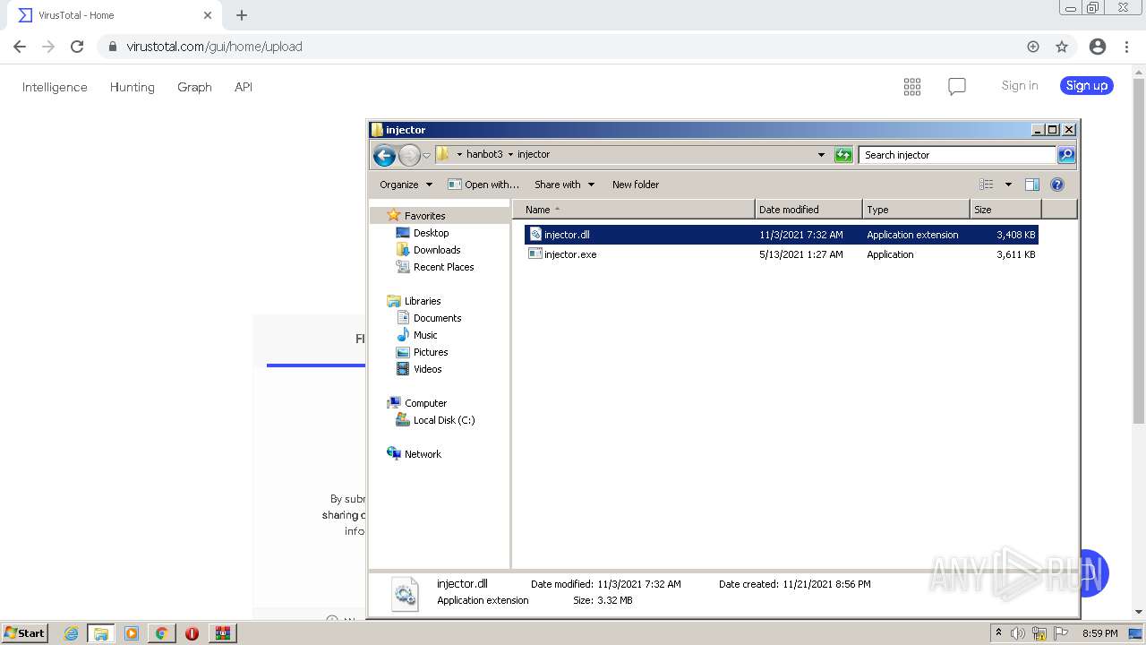Open a new Chrome tab
Screen dimensions: 1146x645
(242, 15)
